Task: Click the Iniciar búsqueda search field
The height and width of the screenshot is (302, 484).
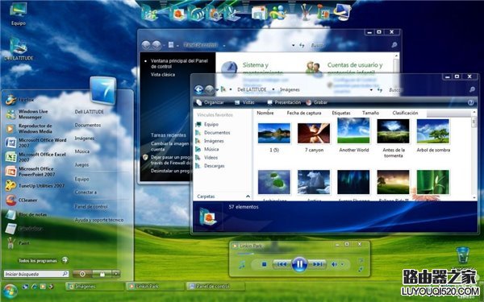Action: [x=35, y=274]
